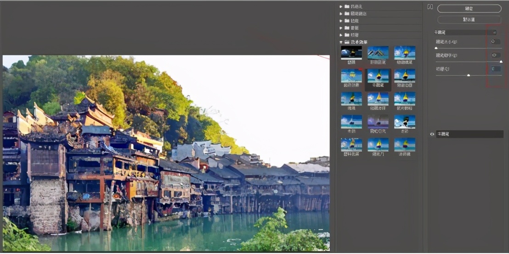Screen dimensions: 509x254
Task: Hide the Dry Brush effect layer with eye icon
Action: click(432, 134)
